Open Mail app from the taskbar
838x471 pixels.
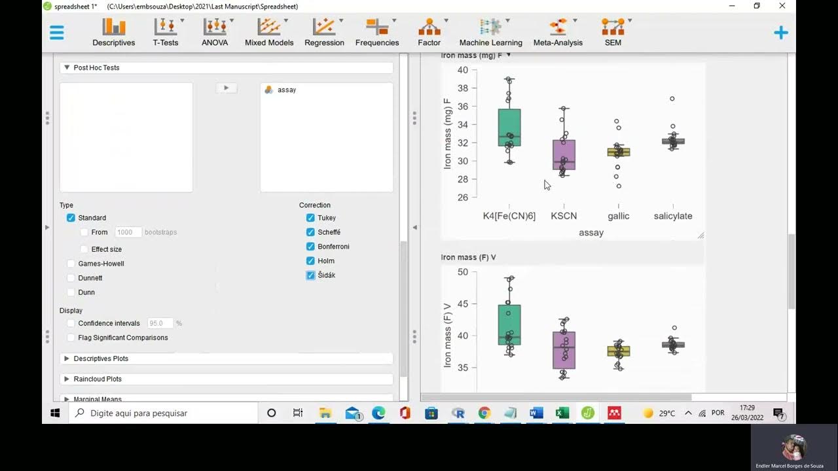pos(353,413)
